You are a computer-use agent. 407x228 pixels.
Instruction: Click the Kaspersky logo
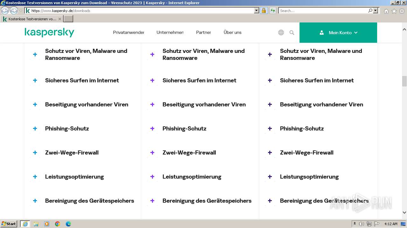[x=49, y=32]
